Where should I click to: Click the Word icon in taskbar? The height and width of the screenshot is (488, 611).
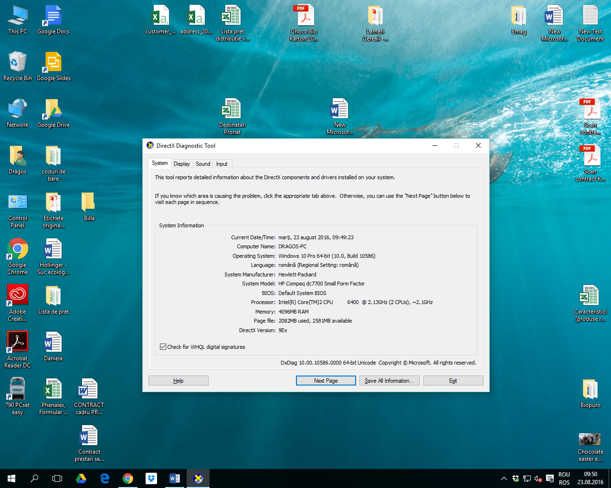(175, 478)
